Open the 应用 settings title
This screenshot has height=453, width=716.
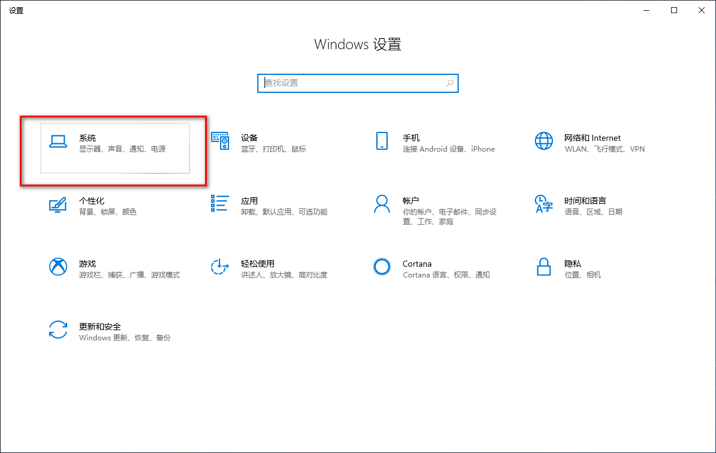coord(249,201)
